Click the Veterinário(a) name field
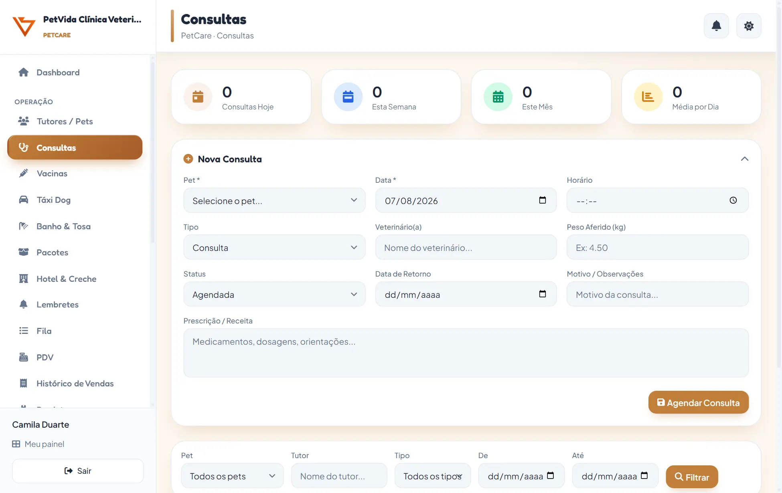 (466, 247)
